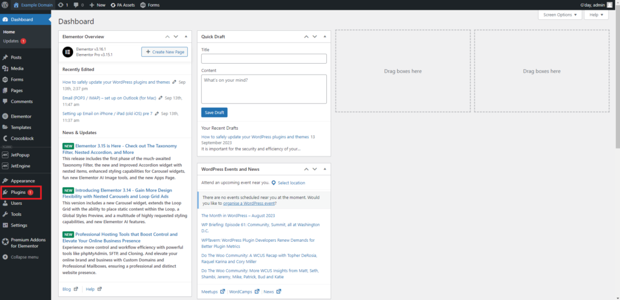Image resolution: width=620 pixels, height=300 pixels.
Task: Toggle Elementor Overview panel collapse
Action: pyautogui.click(x=186, y=36)
